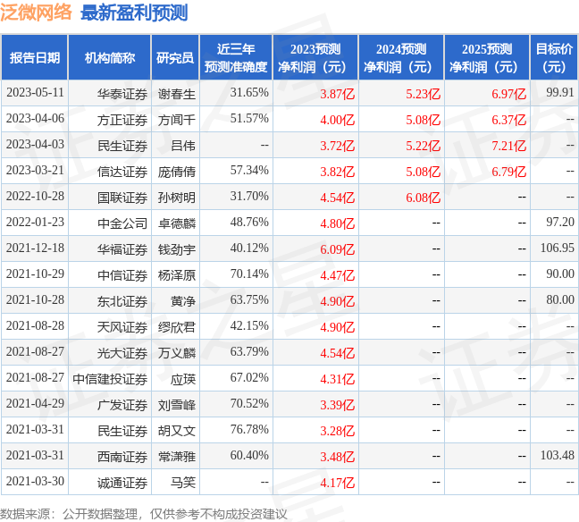
Task: Select the date 2023-04-06
Action: pos(35,119)
